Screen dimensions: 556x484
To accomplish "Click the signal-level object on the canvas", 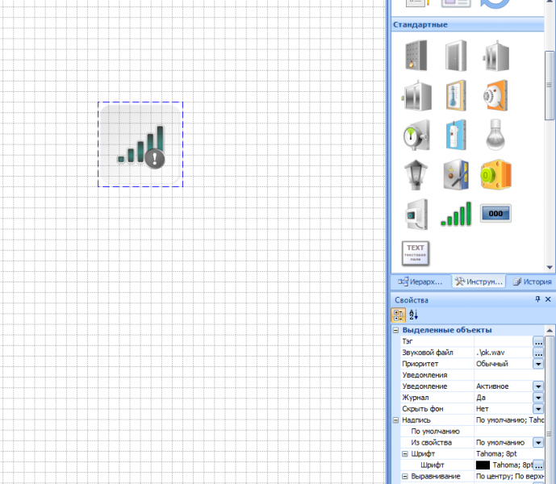I will [x=141, y=145].
